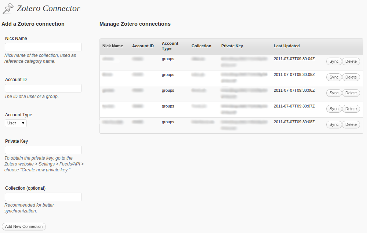The image size is (367, 233).
Task: Sync the connection updated at 09:30:04Z
Action: click(334, 61)
